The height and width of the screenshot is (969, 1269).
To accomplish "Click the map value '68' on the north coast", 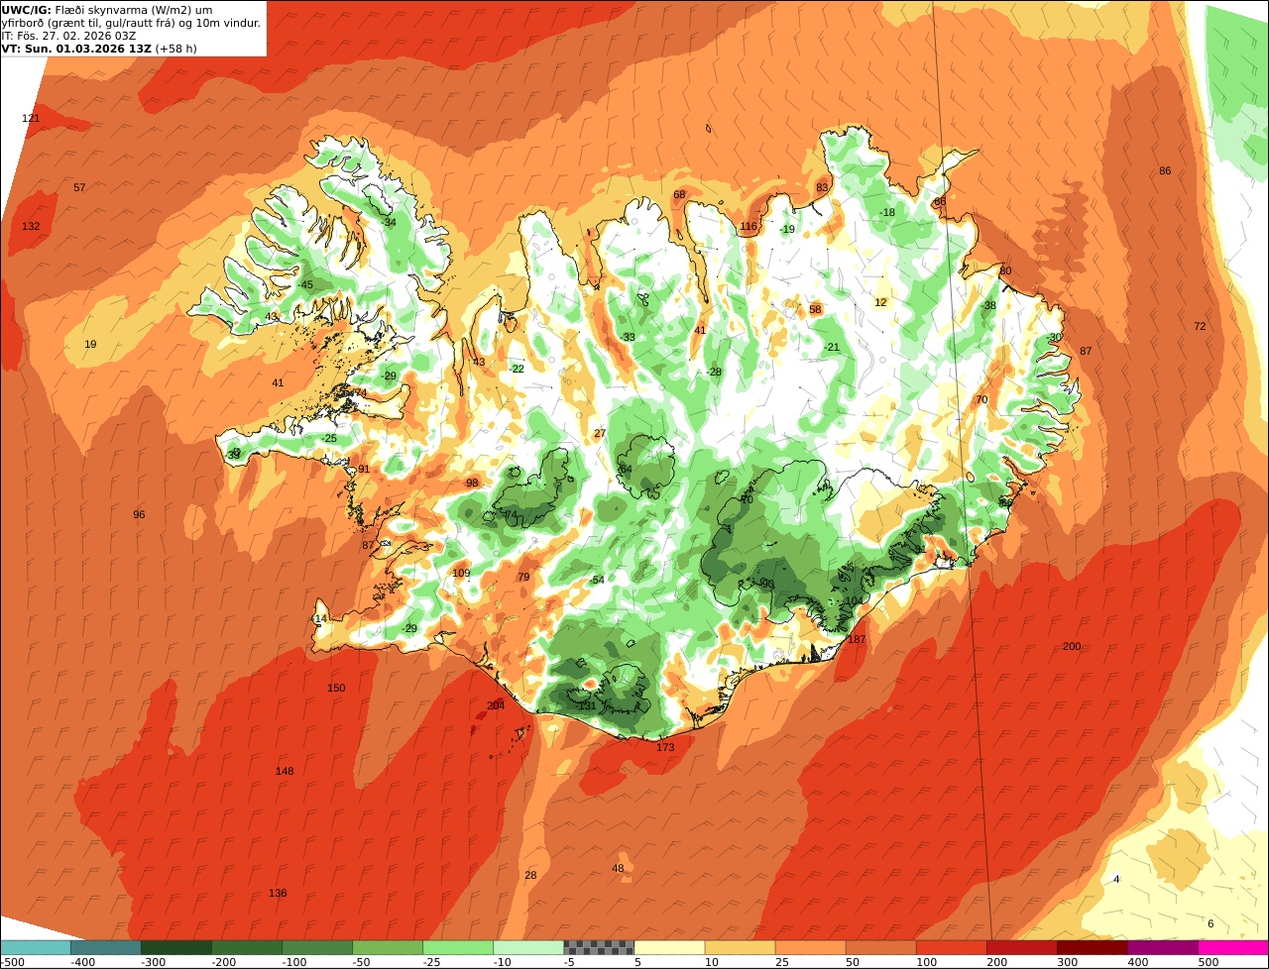I will click(x=679, y=194).
